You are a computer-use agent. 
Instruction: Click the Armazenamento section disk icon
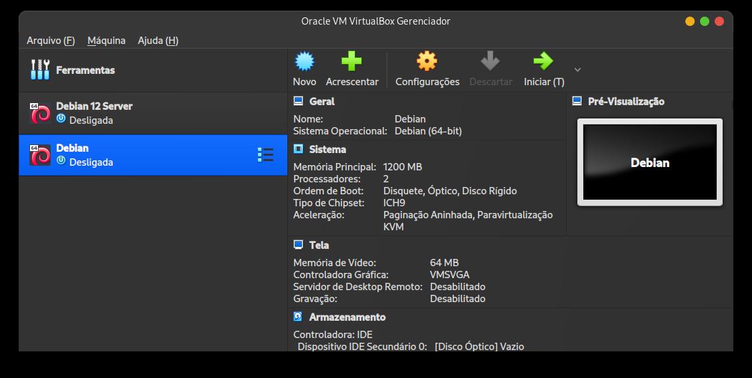pos(298,316)
